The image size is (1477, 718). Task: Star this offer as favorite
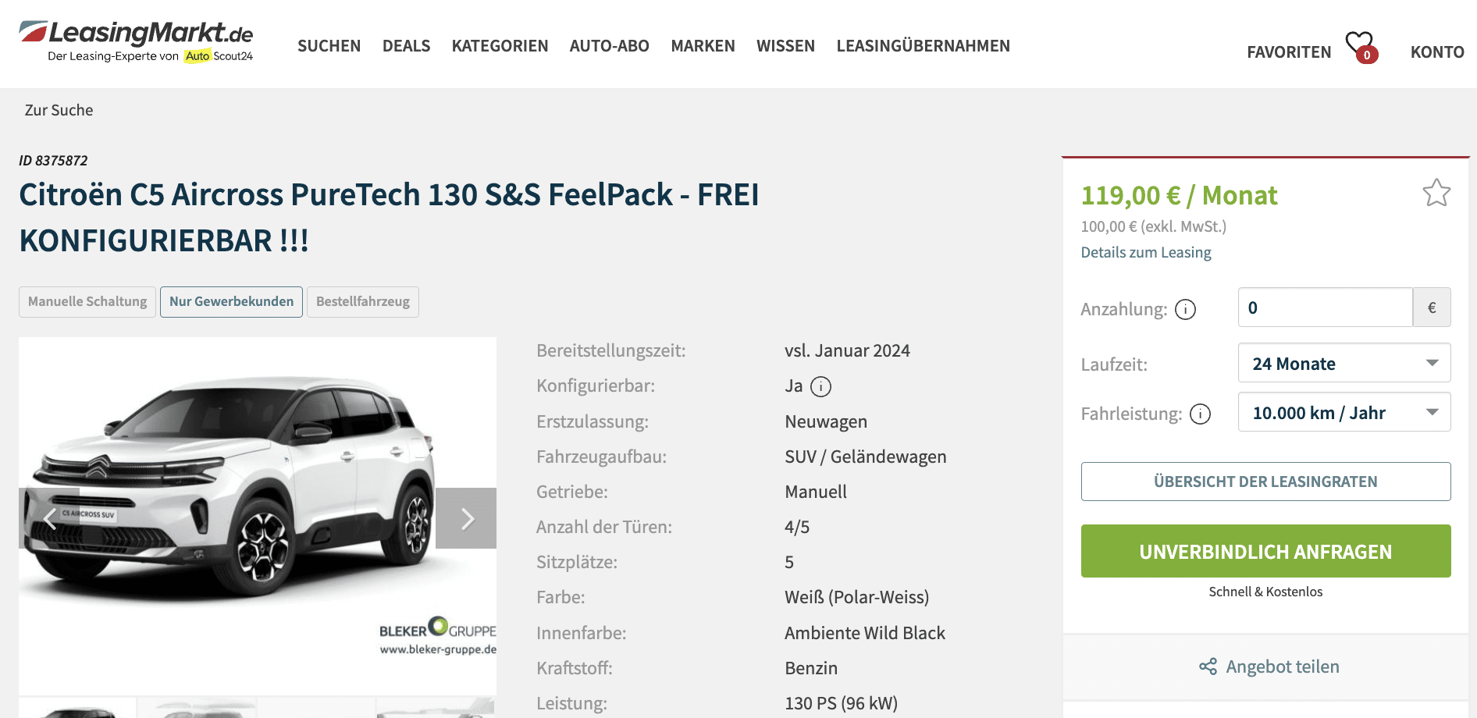click(1436, 193)
